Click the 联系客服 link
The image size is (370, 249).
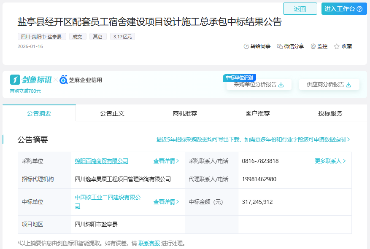(x=149, y=243)
